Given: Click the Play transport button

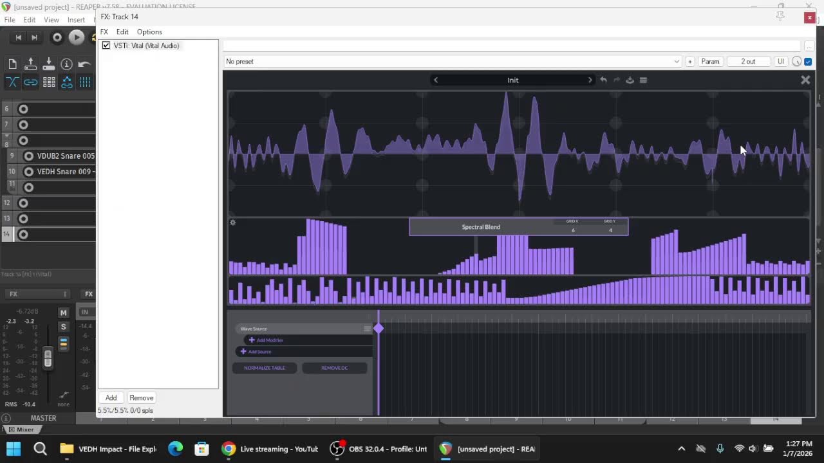Looking at the screenshot, I should (x=76, y=37).
